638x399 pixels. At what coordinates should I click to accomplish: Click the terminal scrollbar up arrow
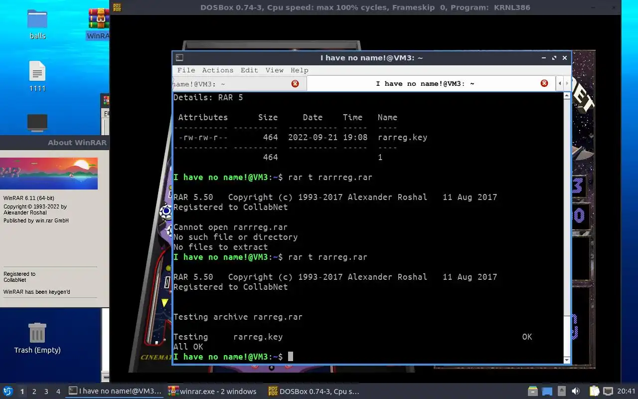[x=567, y=96]
